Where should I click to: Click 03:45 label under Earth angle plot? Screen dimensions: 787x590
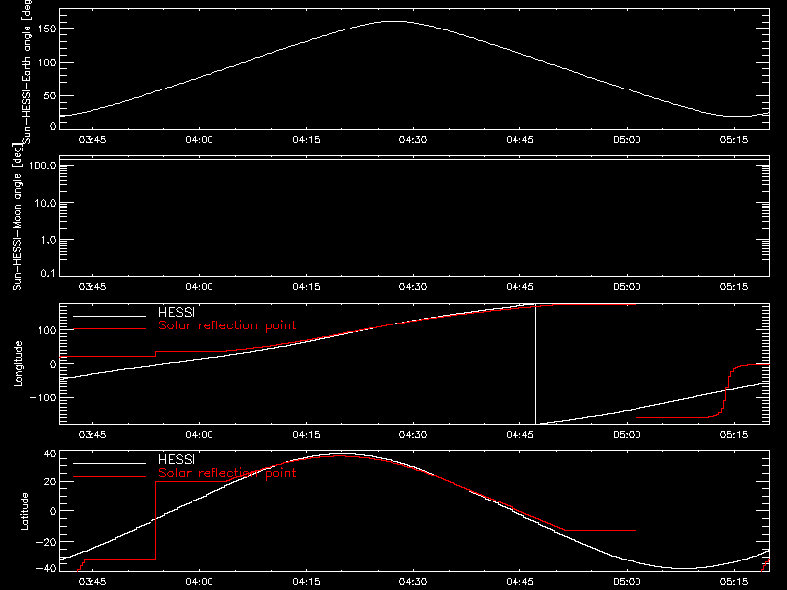pyautogui.click(x=92, y=140)
